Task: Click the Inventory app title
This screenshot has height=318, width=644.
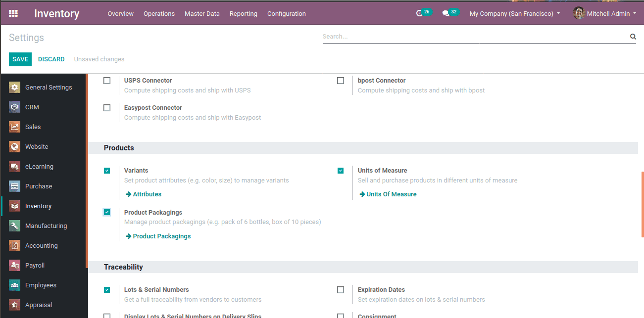Action: pyautogui.click(x=56, y=13)
